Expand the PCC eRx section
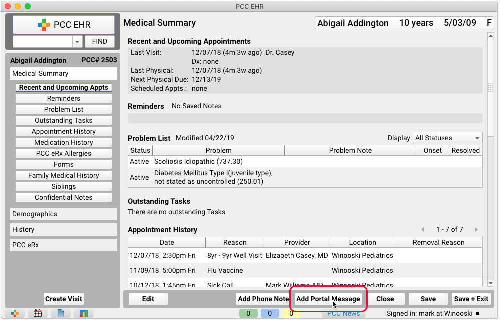 pyautogui.click(x=63, y=245)
